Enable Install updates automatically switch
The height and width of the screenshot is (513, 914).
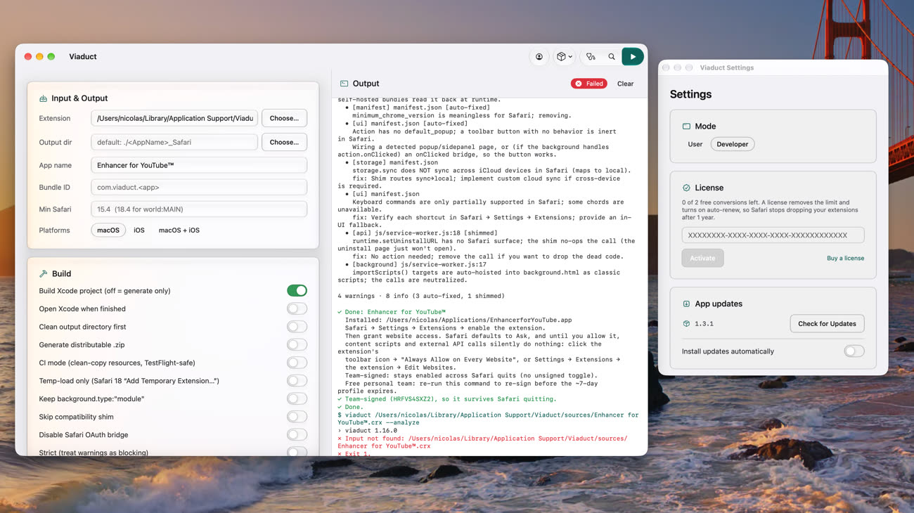coord(854,351)
